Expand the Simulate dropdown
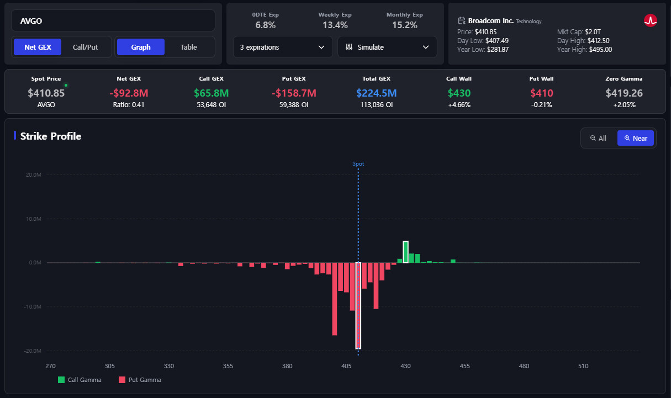This screenshot has height=398, width=671. tap(387, 47)
